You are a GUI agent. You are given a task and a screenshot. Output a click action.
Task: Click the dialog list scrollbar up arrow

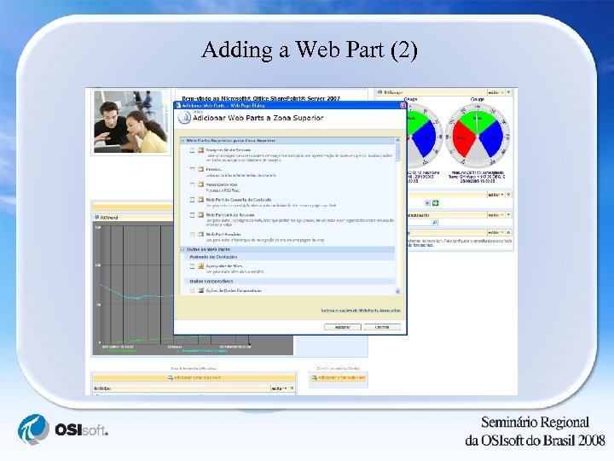[x=398, y=140]
